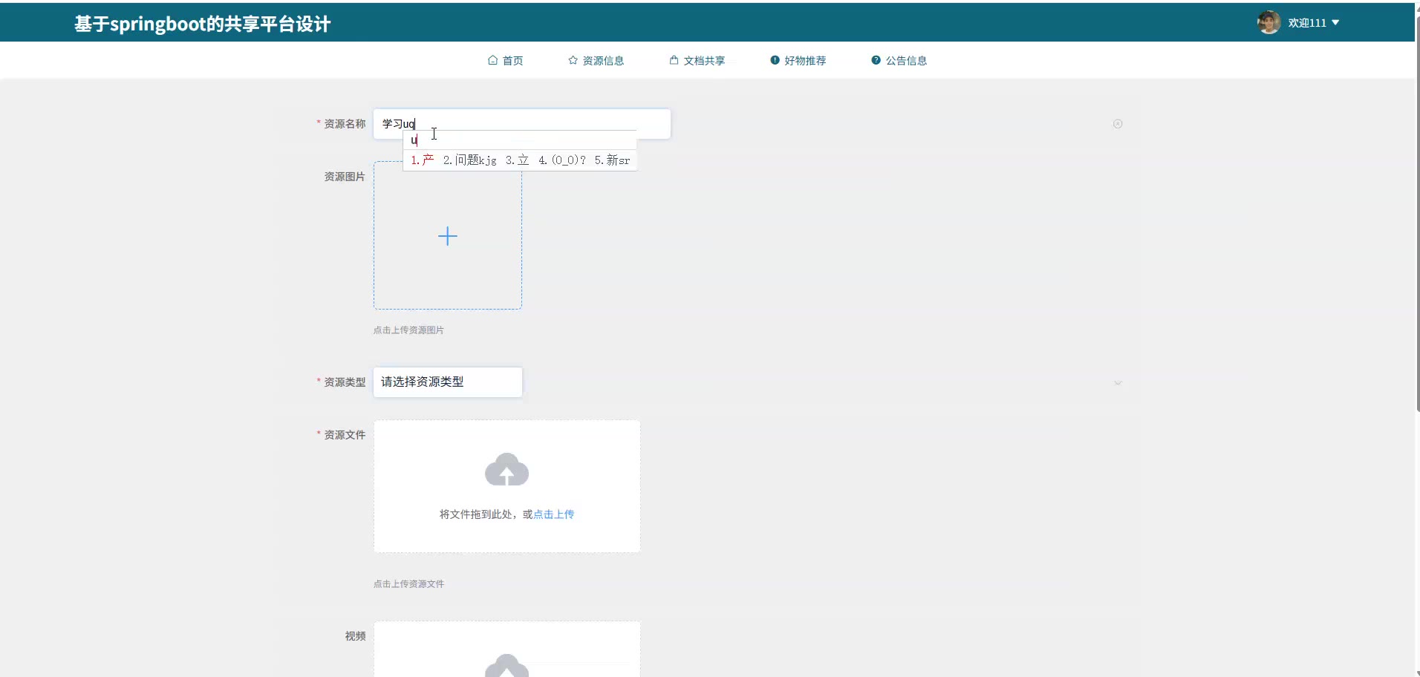Select IME candidate 5 新sr
The image size is (1420, 677).
click(x=612, y=160)
